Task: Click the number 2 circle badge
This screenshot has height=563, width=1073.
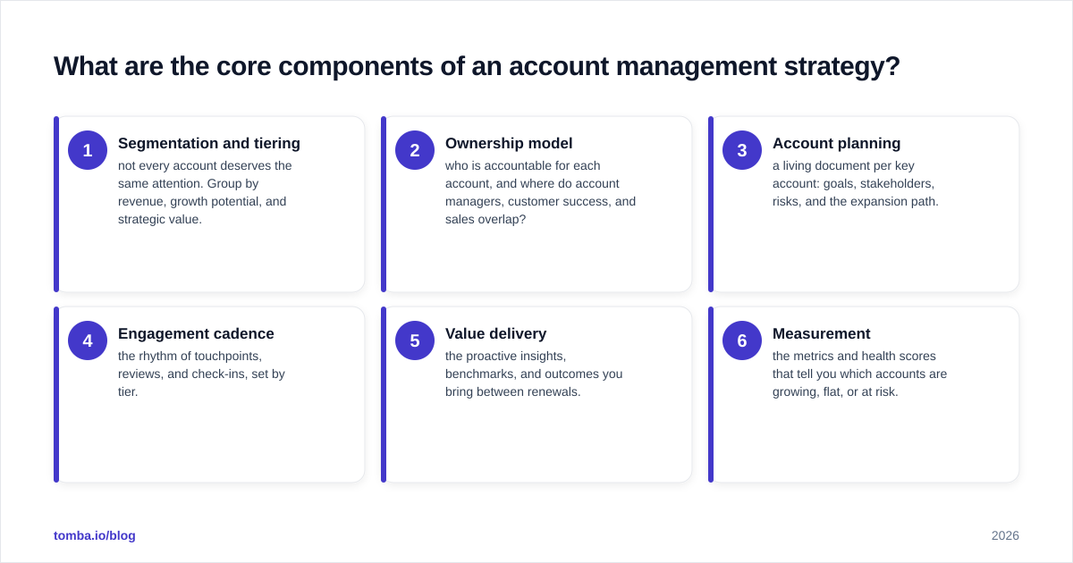Action: [x=415, y=150]
